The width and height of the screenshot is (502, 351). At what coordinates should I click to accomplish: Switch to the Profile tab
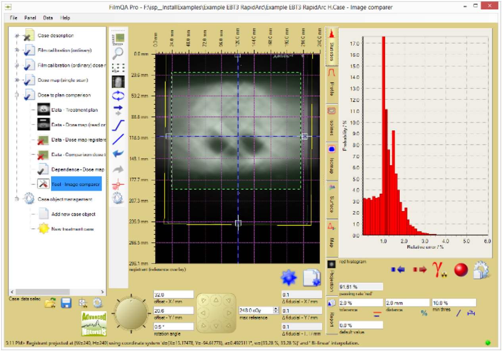(331, 85)
